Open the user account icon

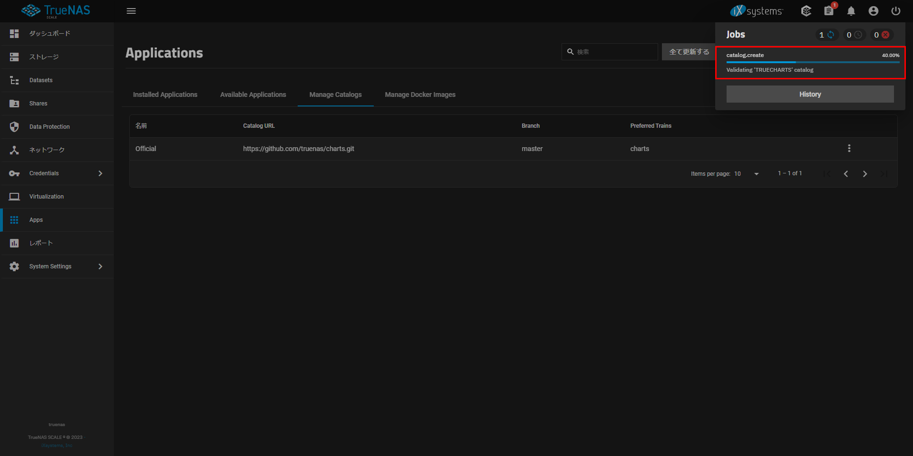(874, 11)
